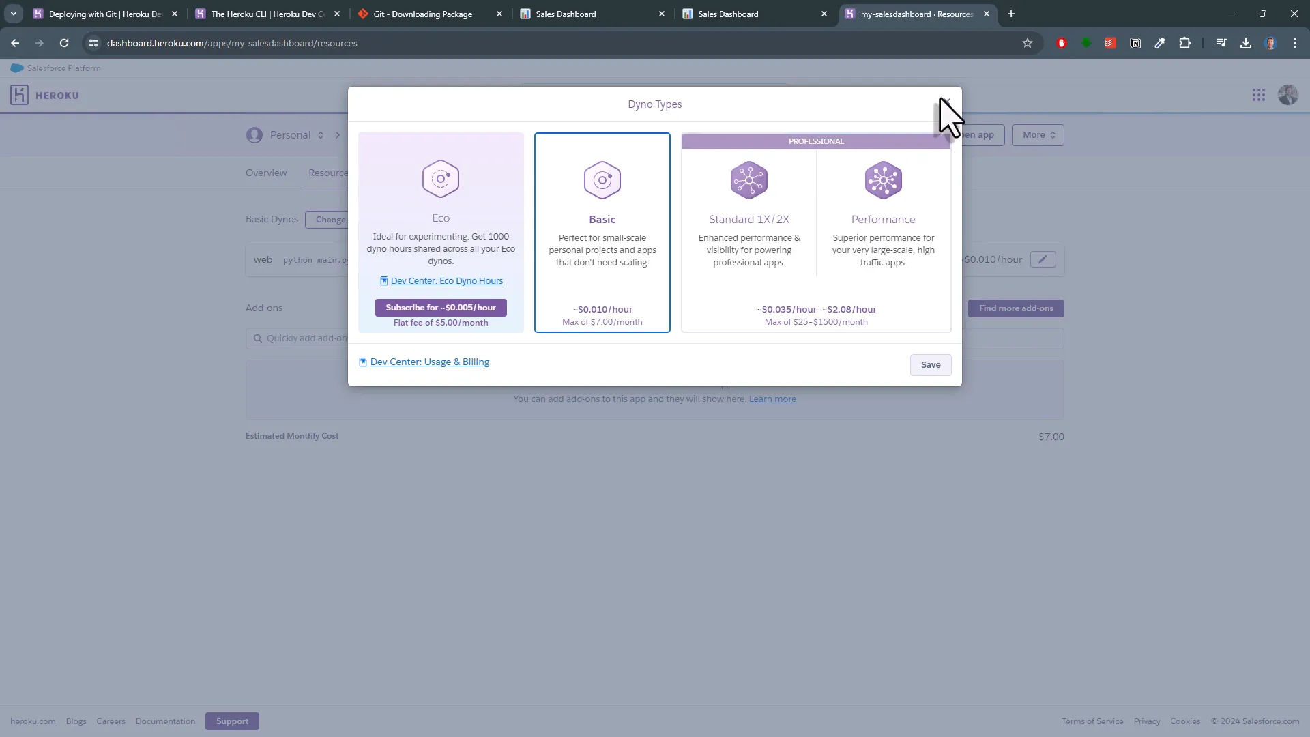Click the quickly add add-ons search field
Screen dimensions: 1310x737
pos(307,338)
